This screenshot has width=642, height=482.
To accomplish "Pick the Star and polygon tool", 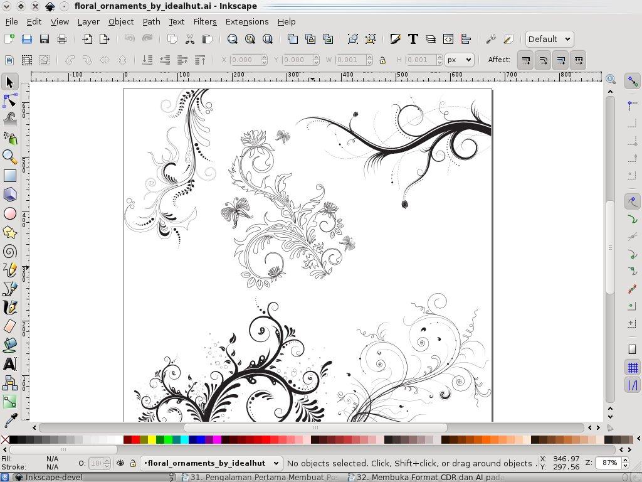I will click(x=9, y=233).
